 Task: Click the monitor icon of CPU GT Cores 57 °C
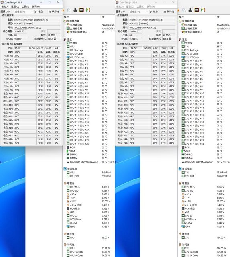point(183,57)
